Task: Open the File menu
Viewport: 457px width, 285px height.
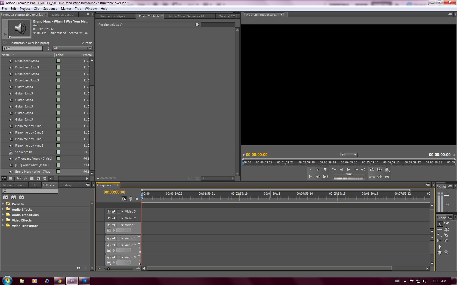Action: (x=4, y=9)
